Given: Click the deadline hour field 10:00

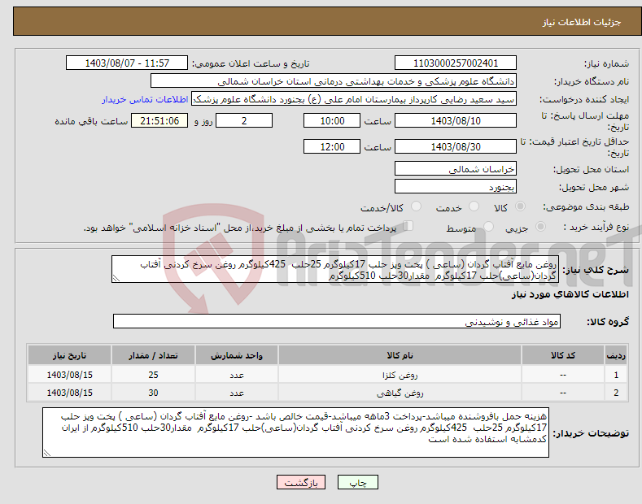Looking at the screenshot, I should (332, 120).
